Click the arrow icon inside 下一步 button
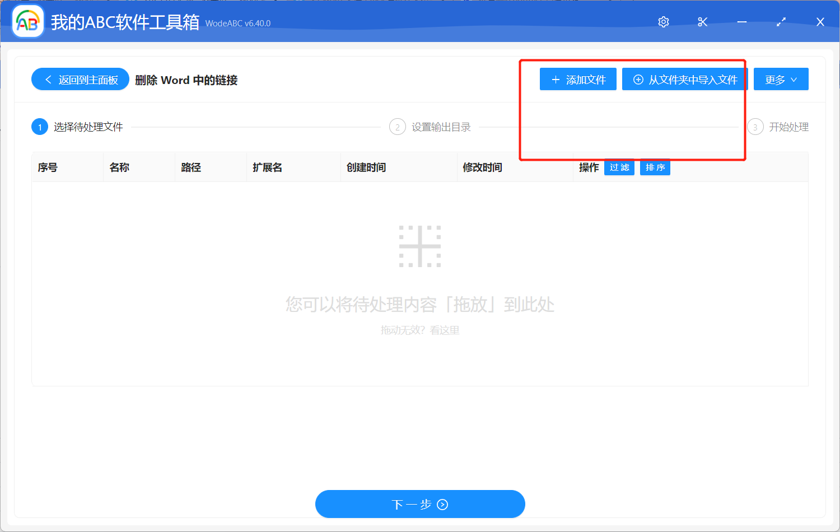The height and width of the screenshot is (532, 840). point(442,504)
